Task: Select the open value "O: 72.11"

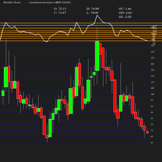Action: click(x=60, y=9)
